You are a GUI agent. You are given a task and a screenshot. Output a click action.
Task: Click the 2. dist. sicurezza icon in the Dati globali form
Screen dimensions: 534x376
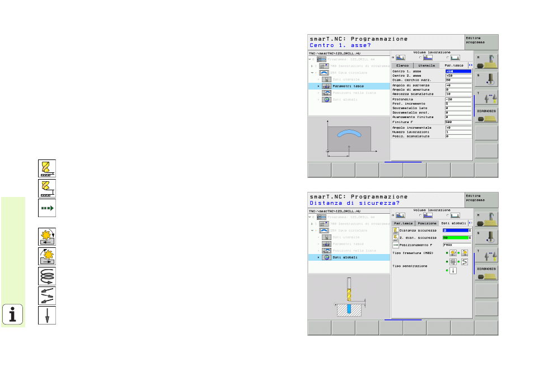pyautogui.click(x=395, y=237)
